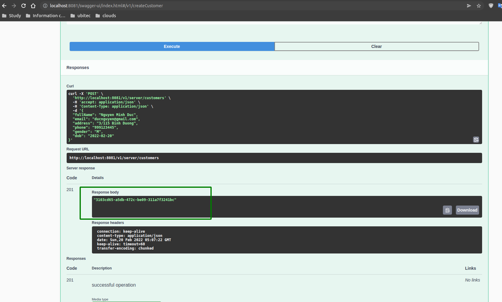
Task: Open the clouds bookmarks folder
Action: pyautogui.click(x=106, y=16)
